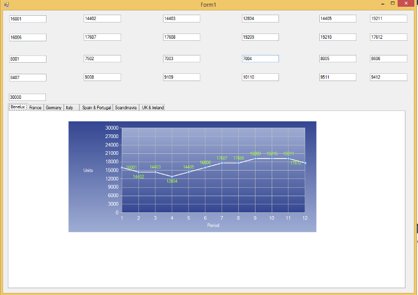Focus the field showing 19211
Screen dimensions: 418x295
point(388,19)
